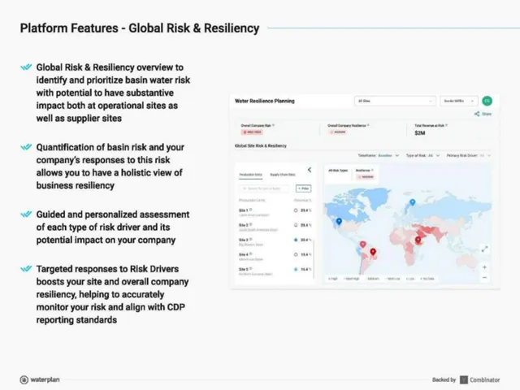Select the All Risk Types map tab
520x390 pixels.
pyautogui.click(x=338, y=170)
